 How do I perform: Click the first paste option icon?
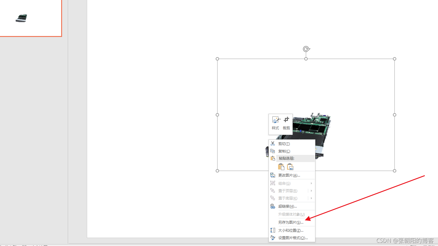point(281,167)
